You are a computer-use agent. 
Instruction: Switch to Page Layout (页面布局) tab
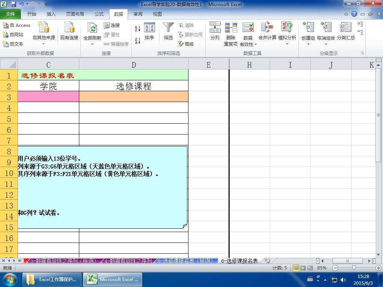(x=75, y=14)
